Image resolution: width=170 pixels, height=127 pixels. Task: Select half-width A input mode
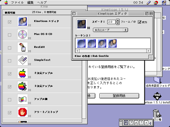click(x=146, y=123)
